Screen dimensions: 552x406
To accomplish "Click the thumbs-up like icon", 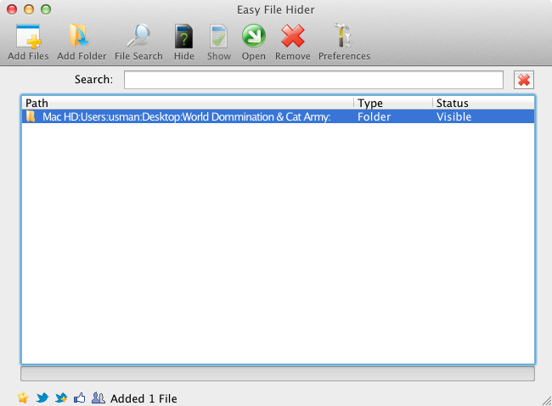I will (x=80, y=398).
